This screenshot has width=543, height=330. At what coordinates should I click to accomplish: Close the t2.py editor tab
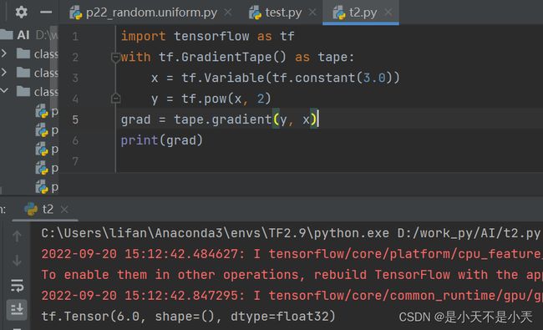(x=388, y=13)
